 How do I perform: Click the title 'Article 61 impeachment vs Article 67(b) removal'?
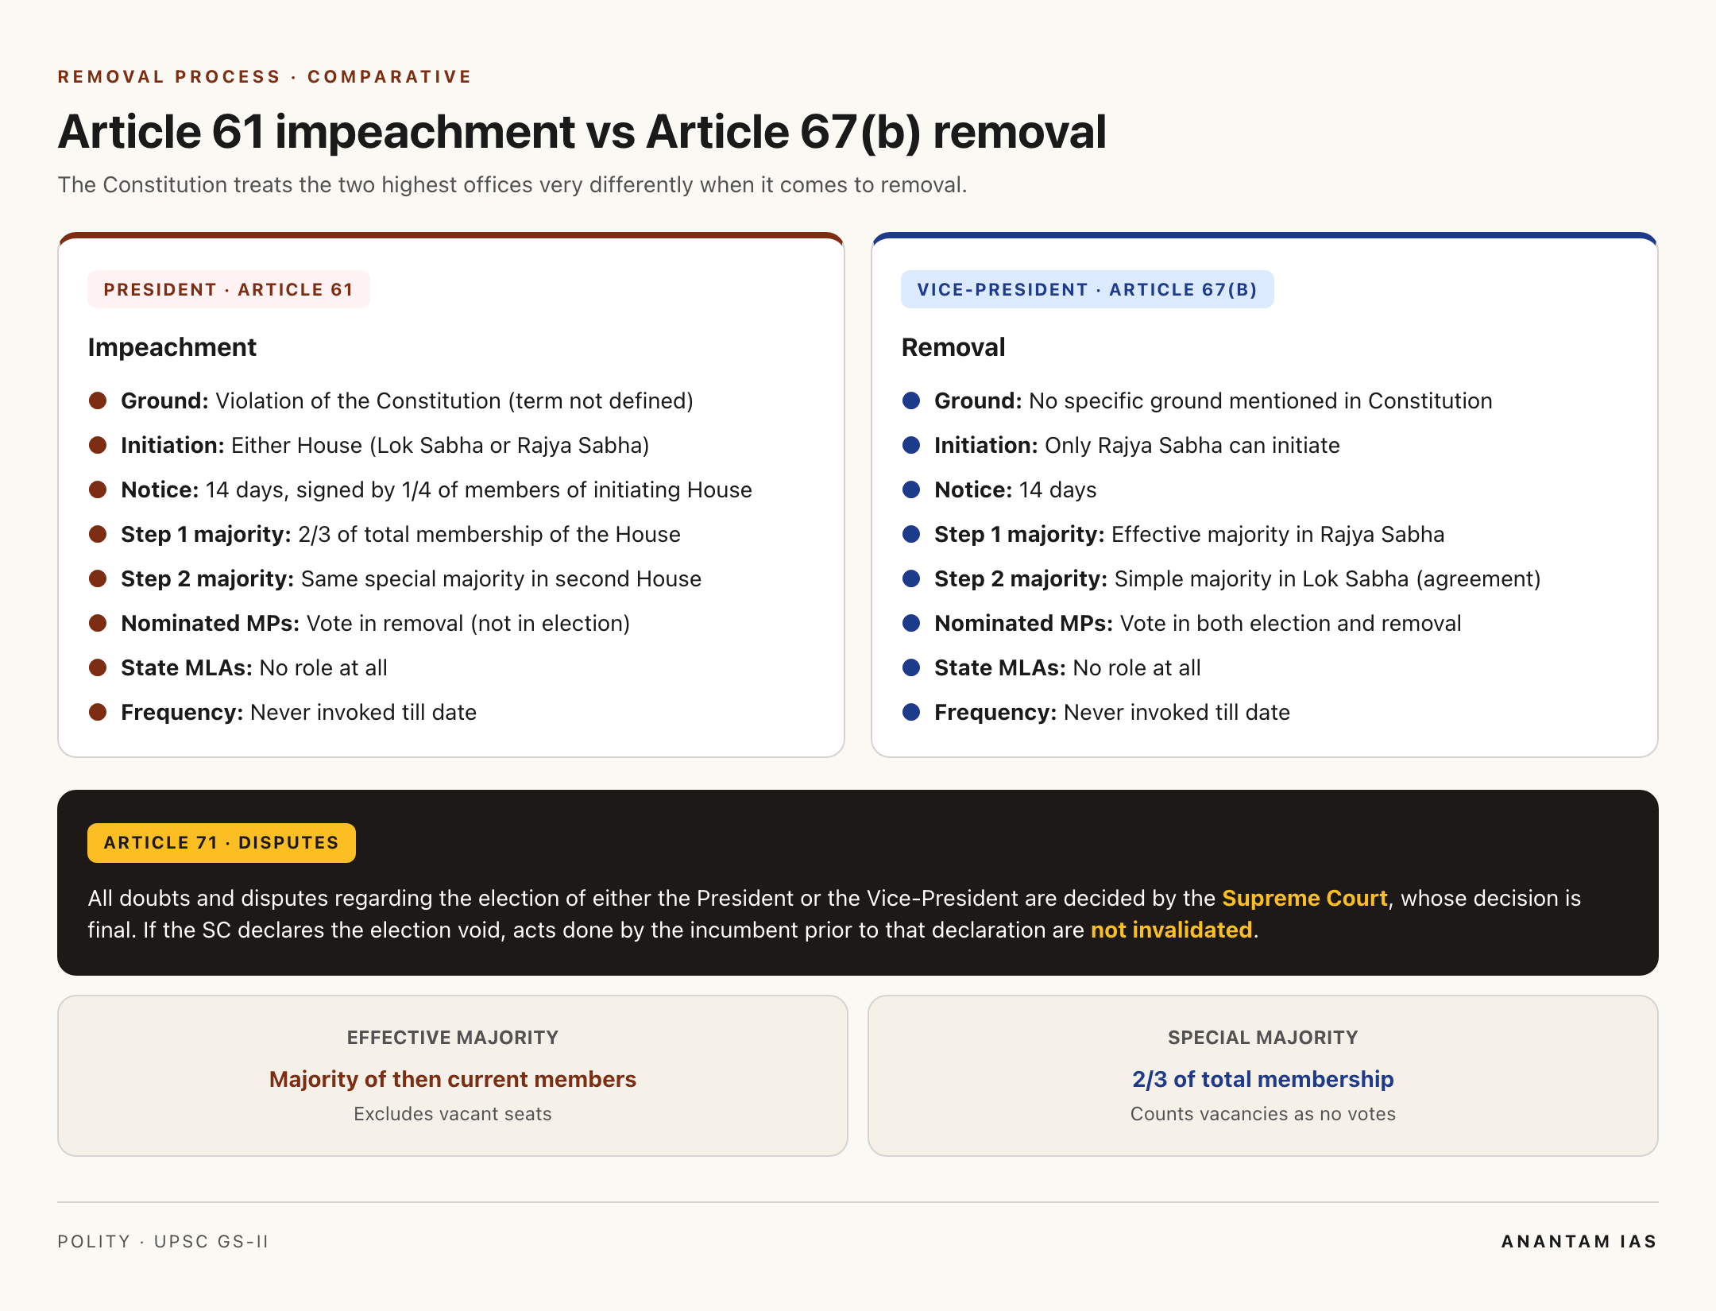[x=582, y=132]
